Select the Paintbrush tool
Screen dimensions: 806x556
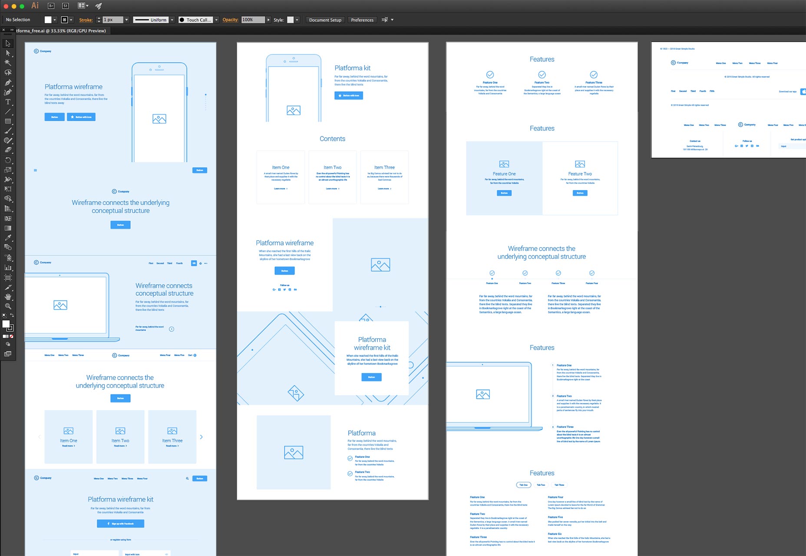coord(8,129)
